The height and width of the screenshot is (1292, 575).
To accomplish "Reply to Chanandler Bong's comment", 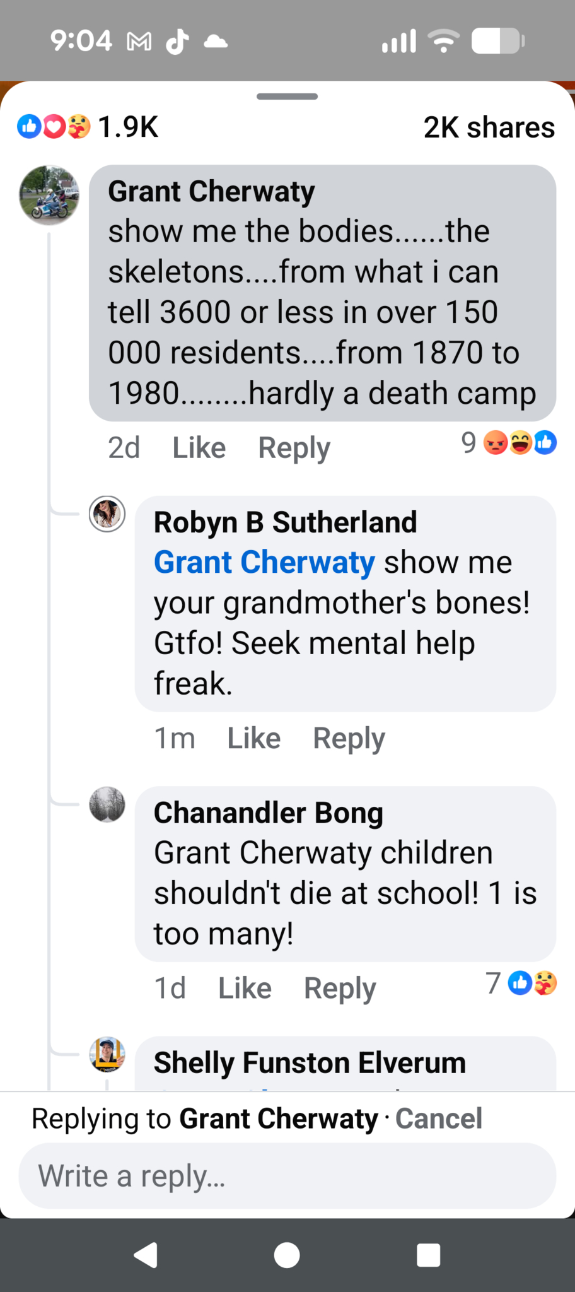I will tap(340, 988).
